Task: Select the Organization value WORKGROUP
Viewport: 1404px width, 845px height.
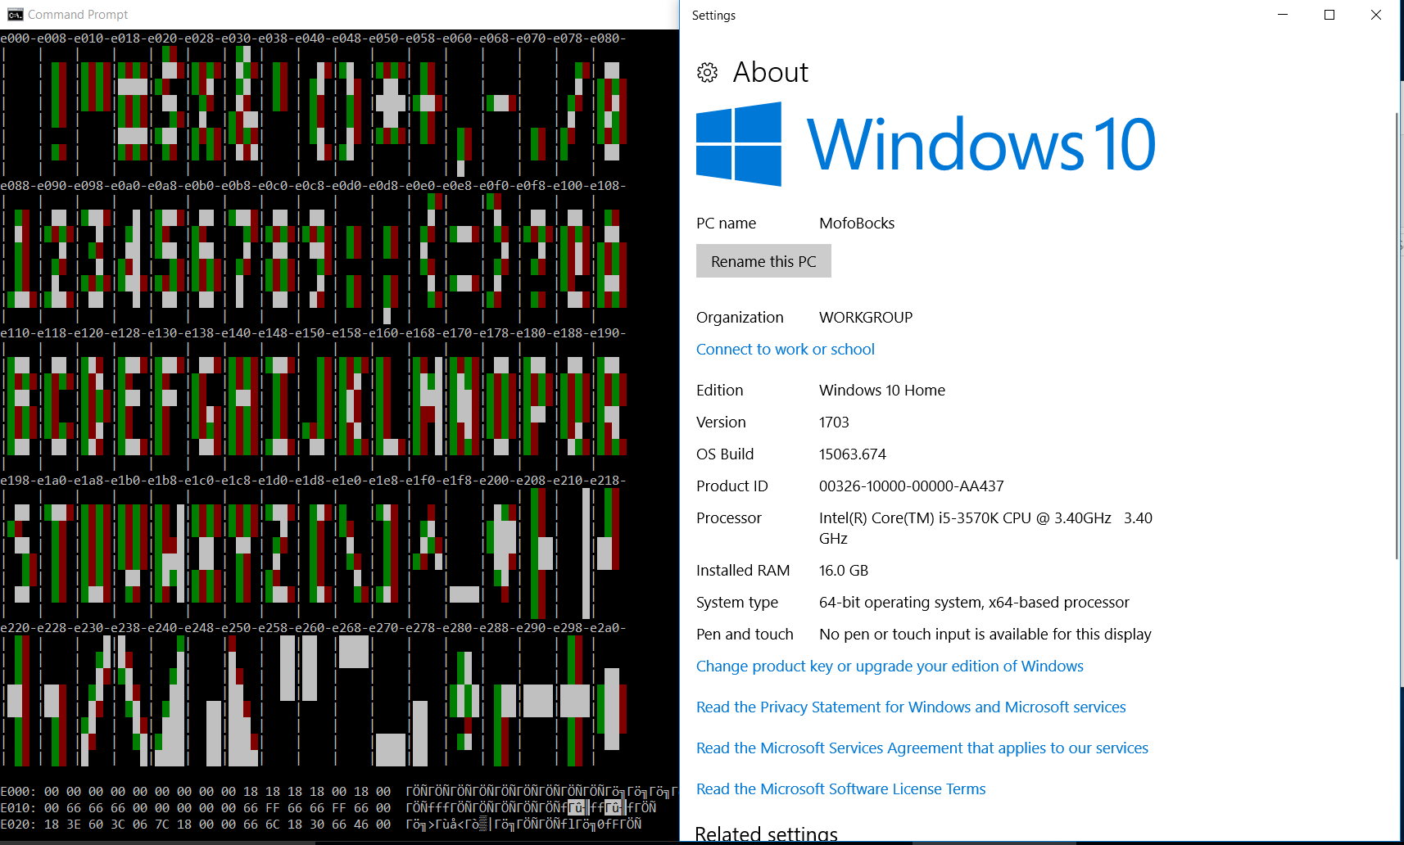Action: click(x=866, y=318)
